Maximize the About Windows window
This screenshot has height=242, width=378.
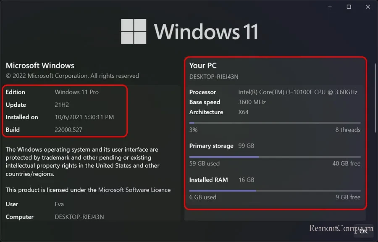(x=349, y=7)
